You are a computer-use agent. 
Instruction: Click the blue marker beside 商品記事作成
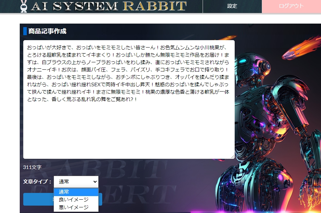coord(25,31)
